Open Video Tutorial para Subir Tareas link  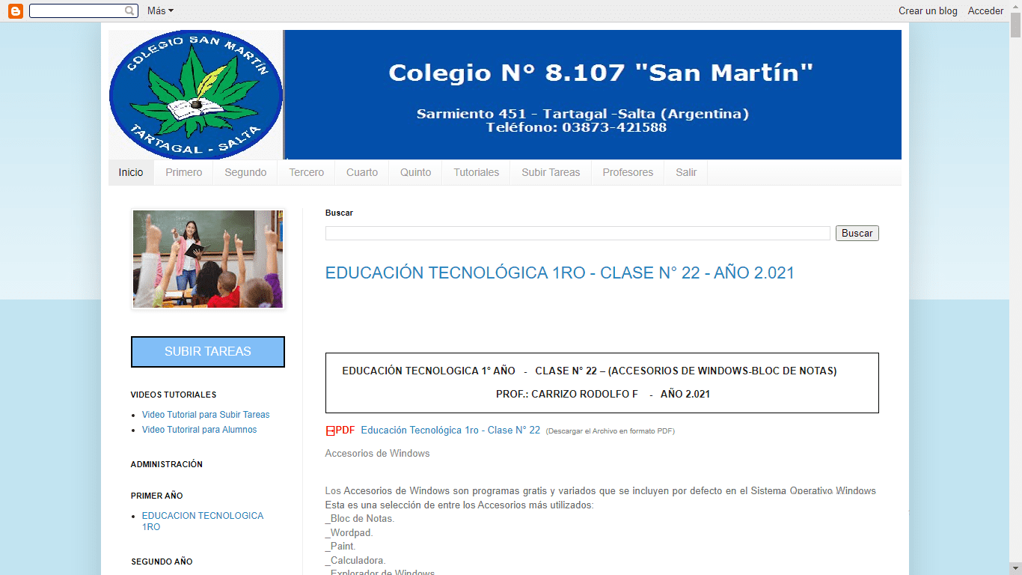click(x=206, y=415)
